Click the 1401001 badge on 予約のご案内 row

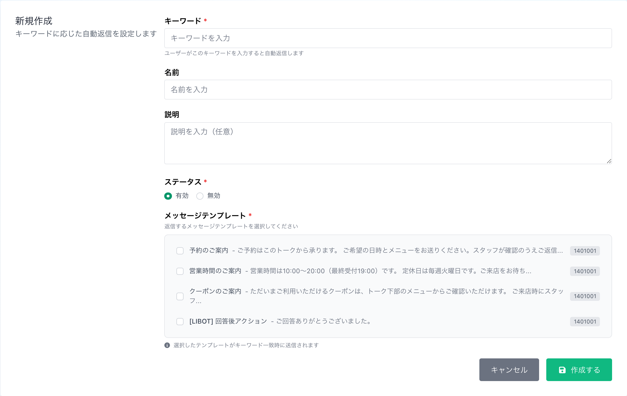(585, 251)
